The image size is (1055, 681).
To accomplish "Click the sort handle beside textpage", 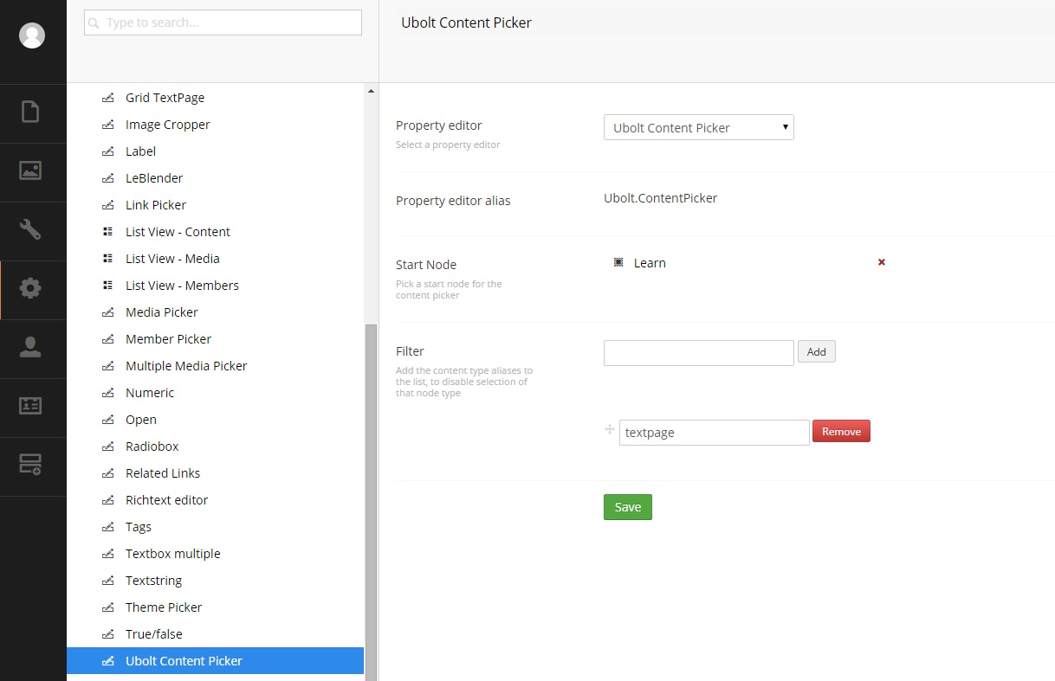I will 609,429.
